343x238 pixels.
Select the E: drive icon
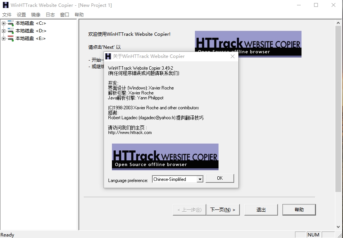pyautogui.click(x=11, y=38)
